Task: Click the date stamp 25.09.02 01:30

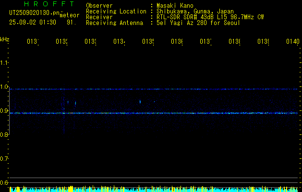Action: (x=33, y=23)
